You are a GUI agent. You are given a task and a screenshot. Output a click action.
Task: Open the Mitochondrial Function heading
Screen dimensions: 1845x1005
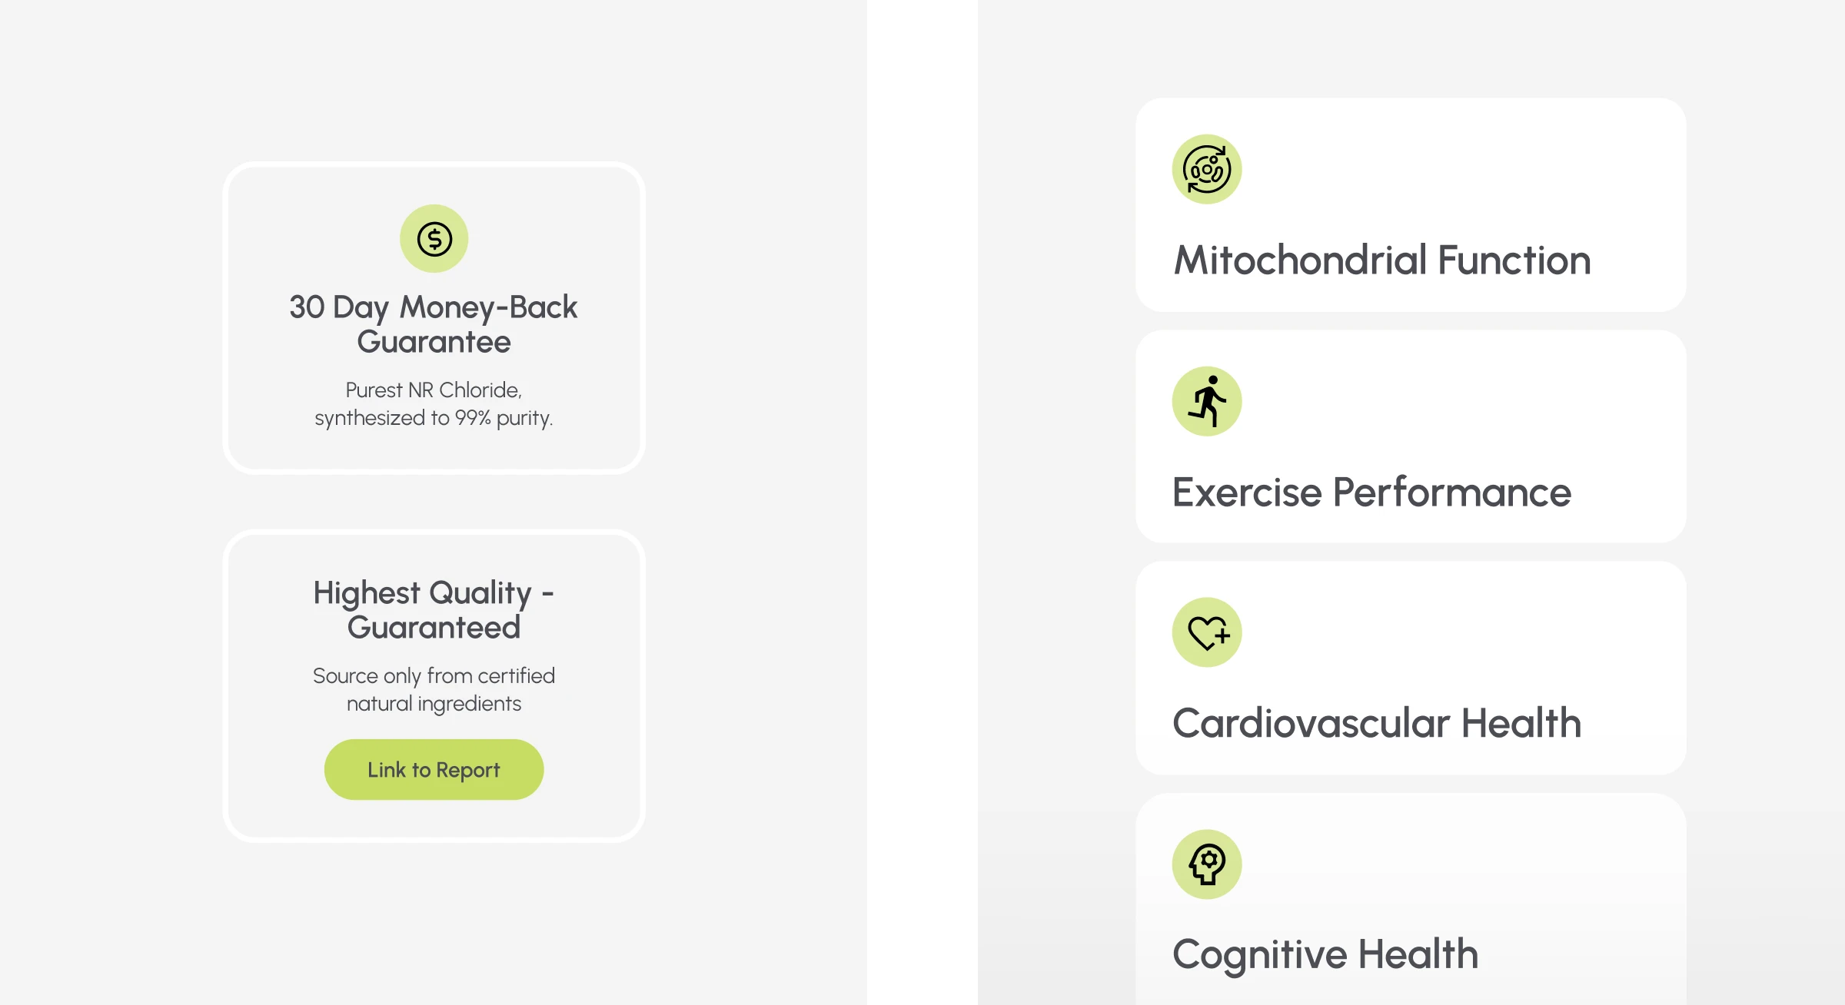[x=1381, y=260]
